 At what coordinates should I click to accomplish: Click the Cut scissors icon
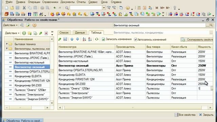click(24, 8)
